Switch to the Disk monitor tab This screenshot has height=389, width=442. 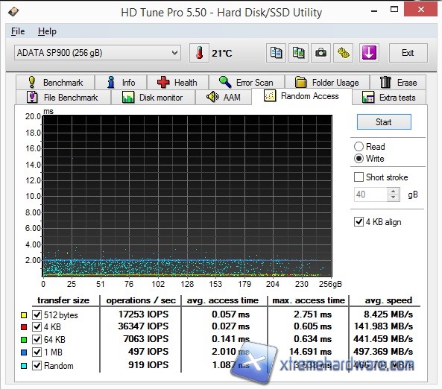[153, 97]
